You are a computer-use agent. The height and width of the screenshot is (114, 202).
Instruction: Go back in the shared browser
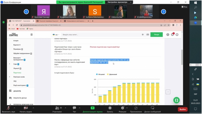9,25
